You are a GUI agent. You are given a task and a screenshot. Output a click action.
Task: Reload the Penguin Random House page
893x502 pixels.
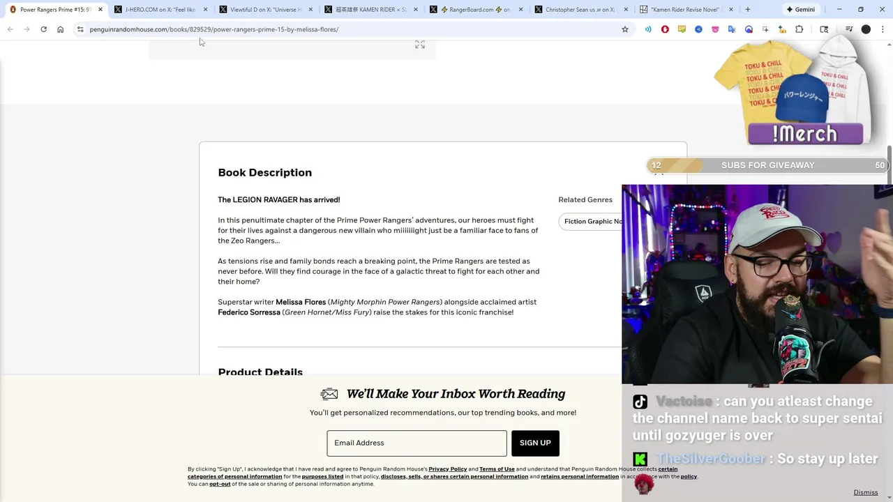[x=43, y=29]
